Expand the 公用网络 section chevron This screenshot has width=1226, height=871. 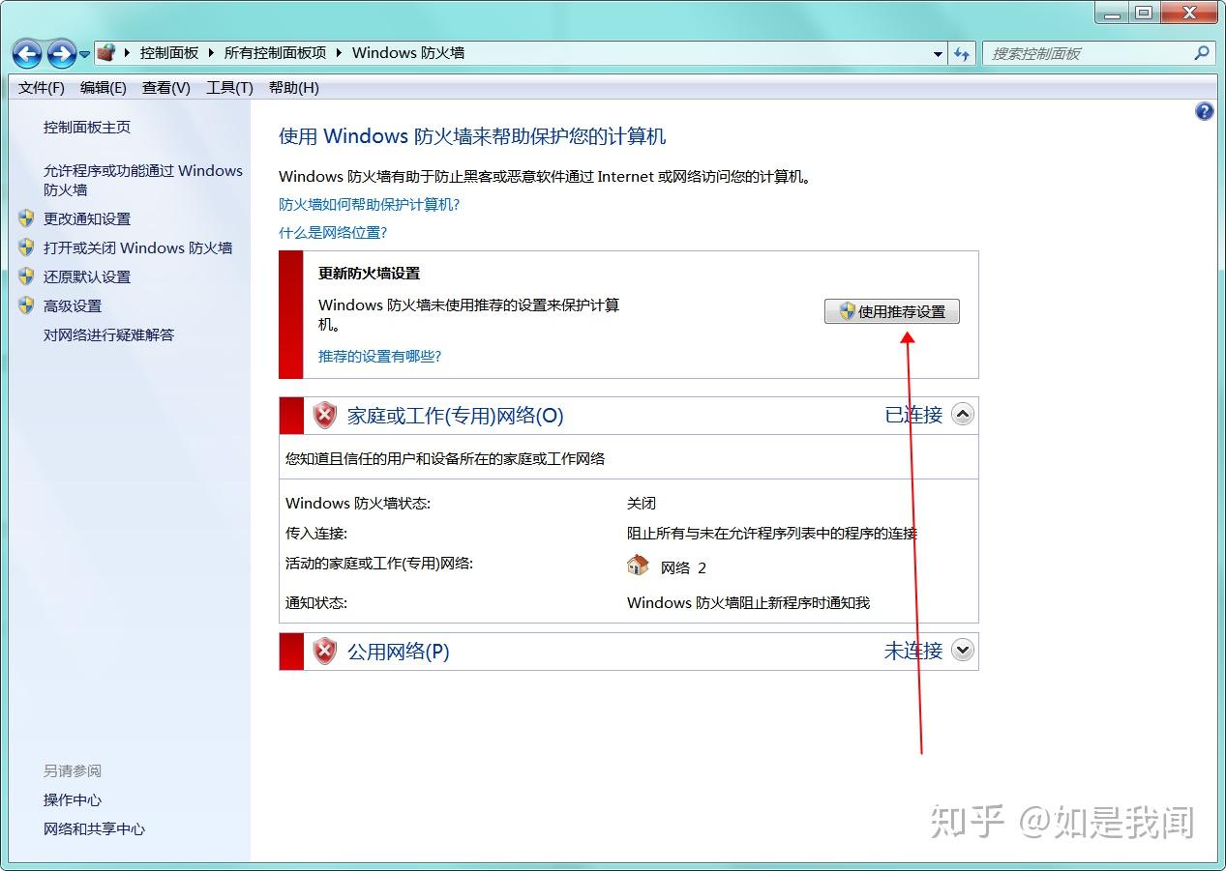point(962,651)
